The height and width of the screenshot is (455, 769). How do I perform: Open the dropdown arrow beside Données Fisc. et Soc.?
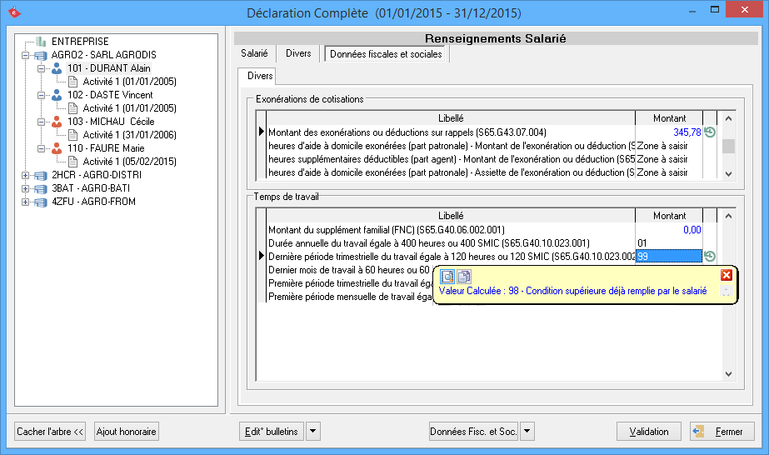[x=527, y=431]
